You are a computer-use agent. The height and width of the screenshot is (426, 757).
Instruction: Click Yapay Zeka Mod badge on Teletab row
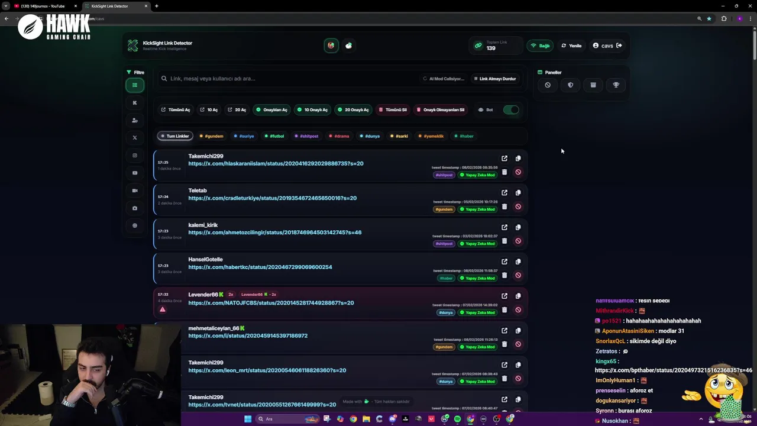coord(478,209)
